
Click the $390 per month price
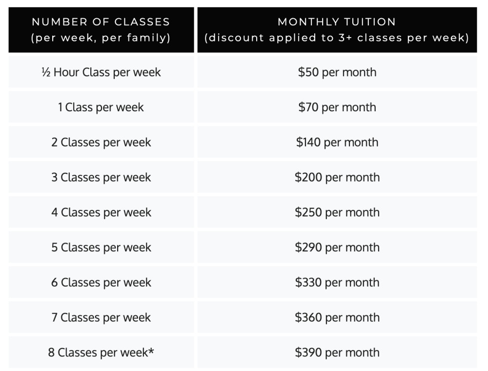pos(337,352)
